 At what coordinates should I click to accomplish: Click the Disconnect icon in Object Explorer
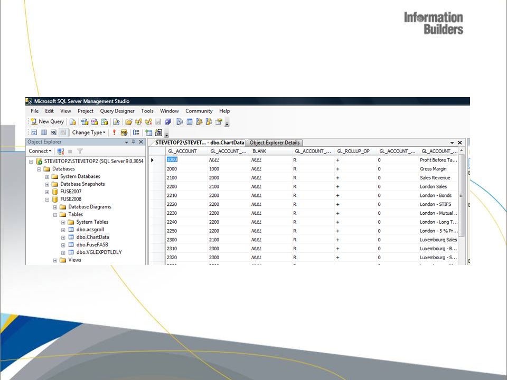coord(60,151)
